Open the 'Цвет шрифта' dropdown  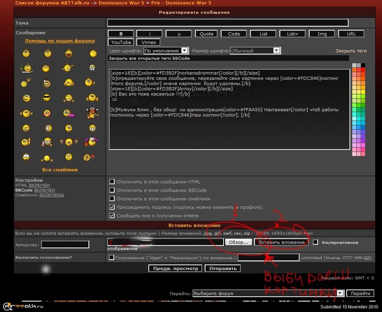[x=166, y=51]
